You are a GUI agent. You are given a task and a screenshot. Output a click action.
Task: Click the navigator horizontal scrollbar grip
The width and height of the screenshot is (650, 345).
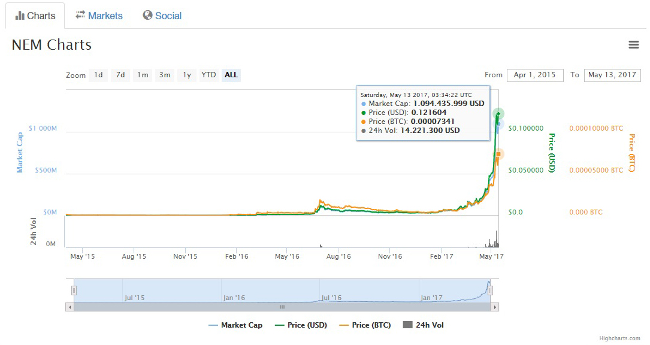click(x=282, y=307)
